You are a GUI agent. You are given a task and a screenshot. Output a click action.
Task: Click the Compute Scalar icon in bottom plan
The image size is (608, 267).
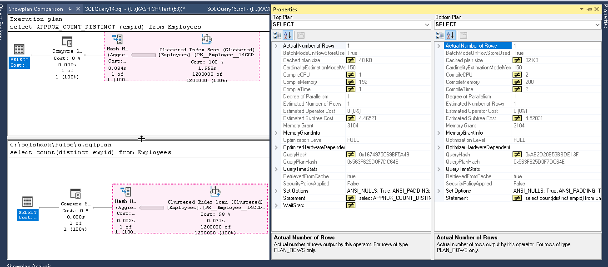tap(75, 194)
